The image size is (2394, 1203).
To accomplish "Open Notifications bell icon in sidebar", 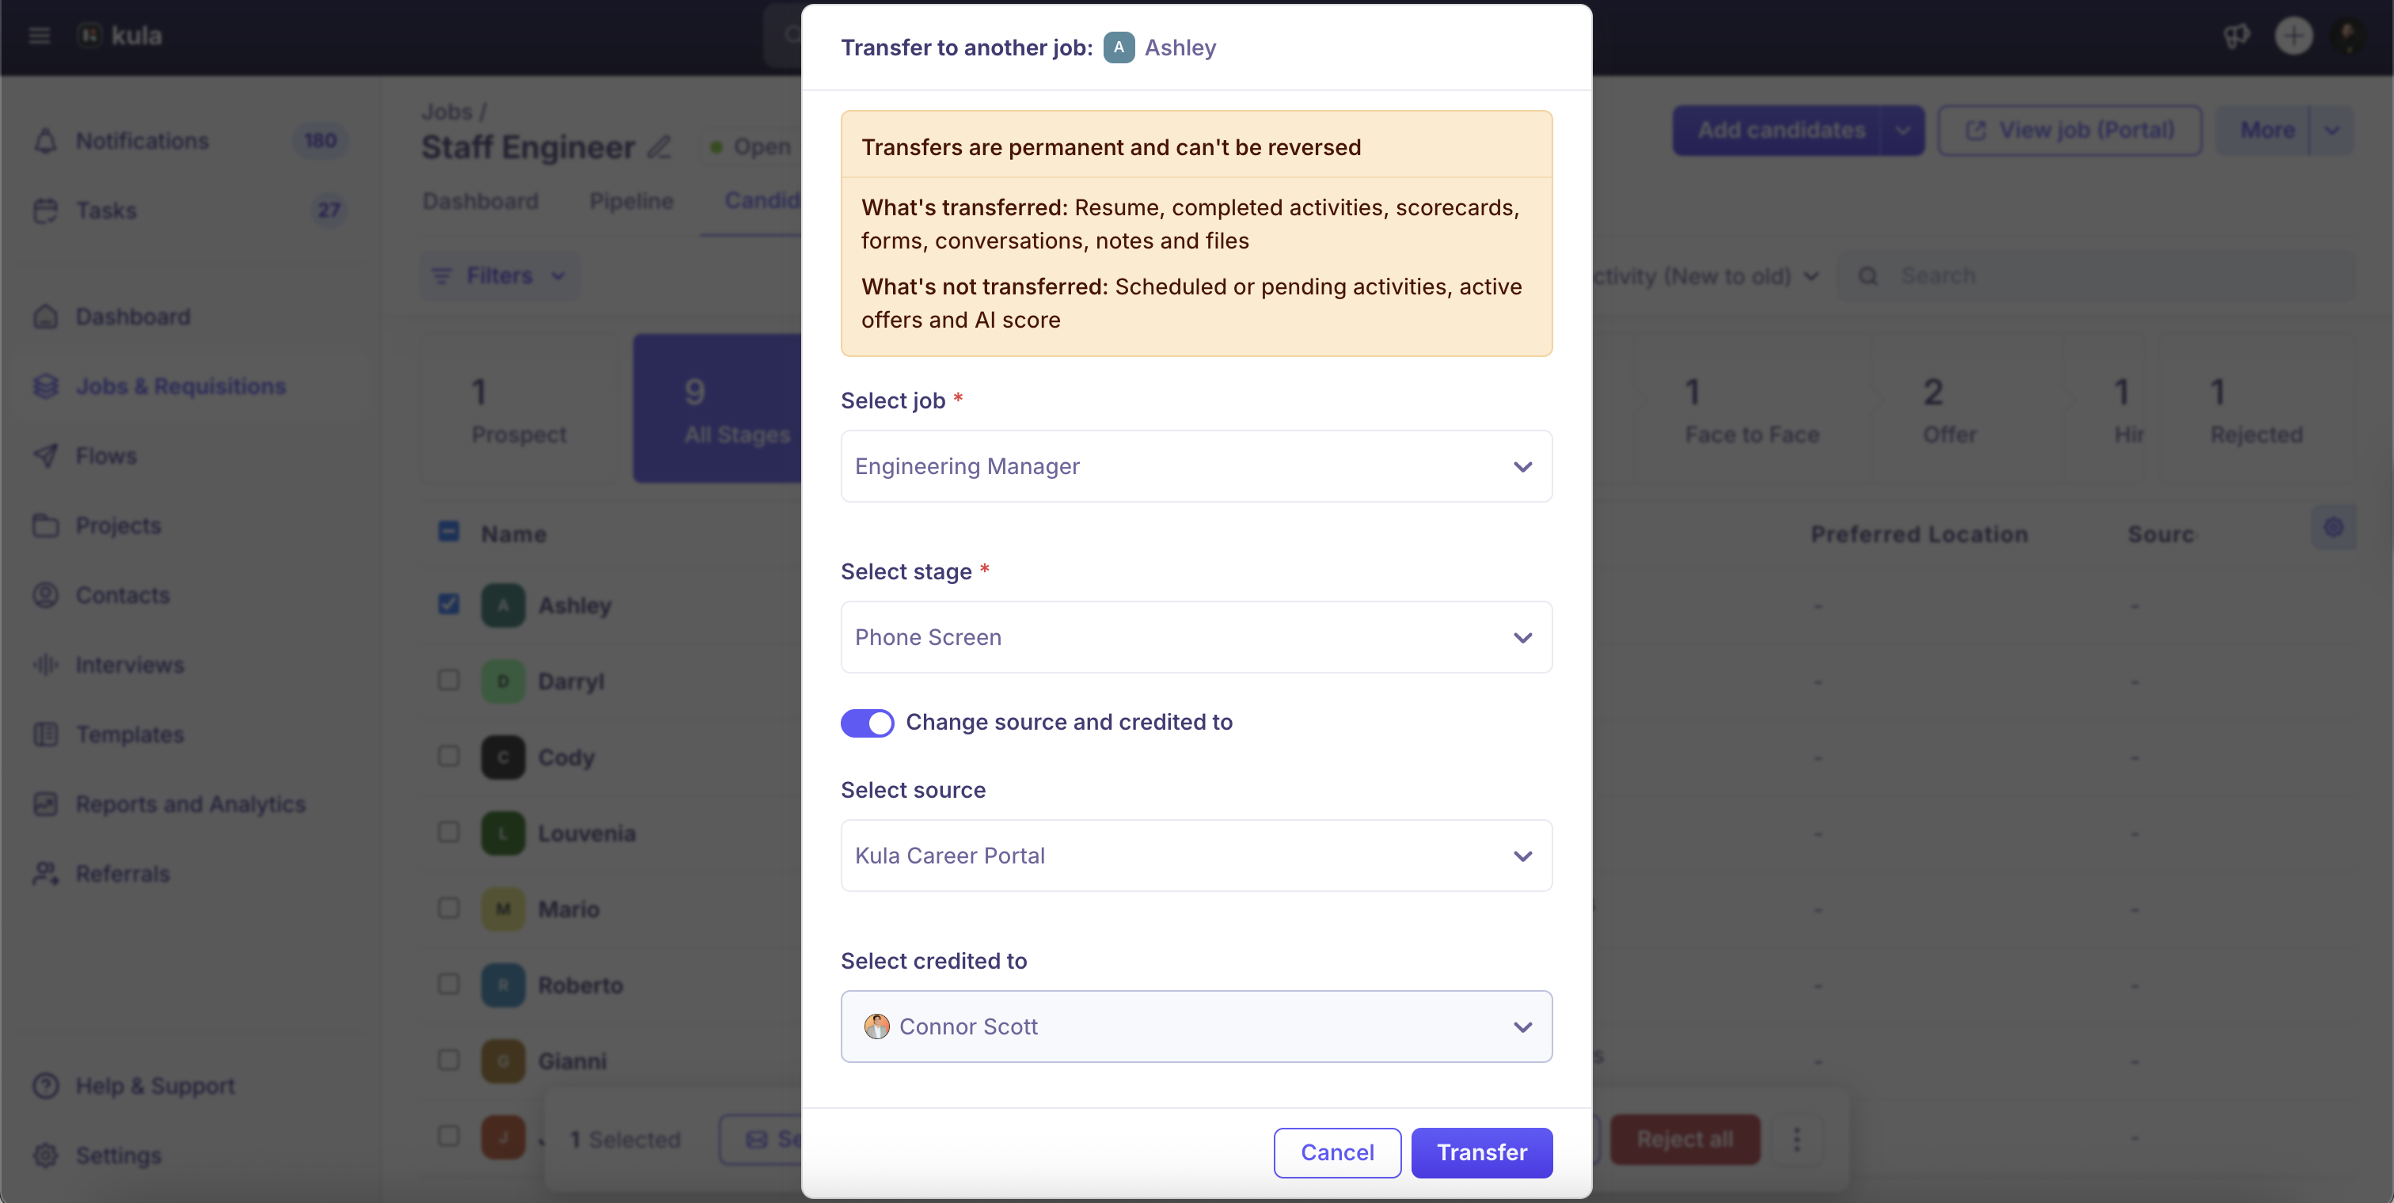I will click(x=46, y=141).
